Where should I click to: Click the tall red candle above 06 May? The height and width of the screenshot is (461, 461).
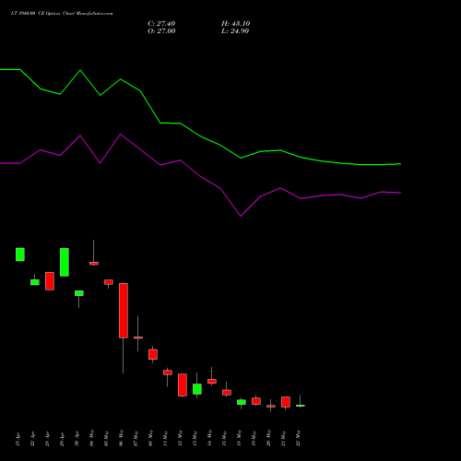click(124, 311)
